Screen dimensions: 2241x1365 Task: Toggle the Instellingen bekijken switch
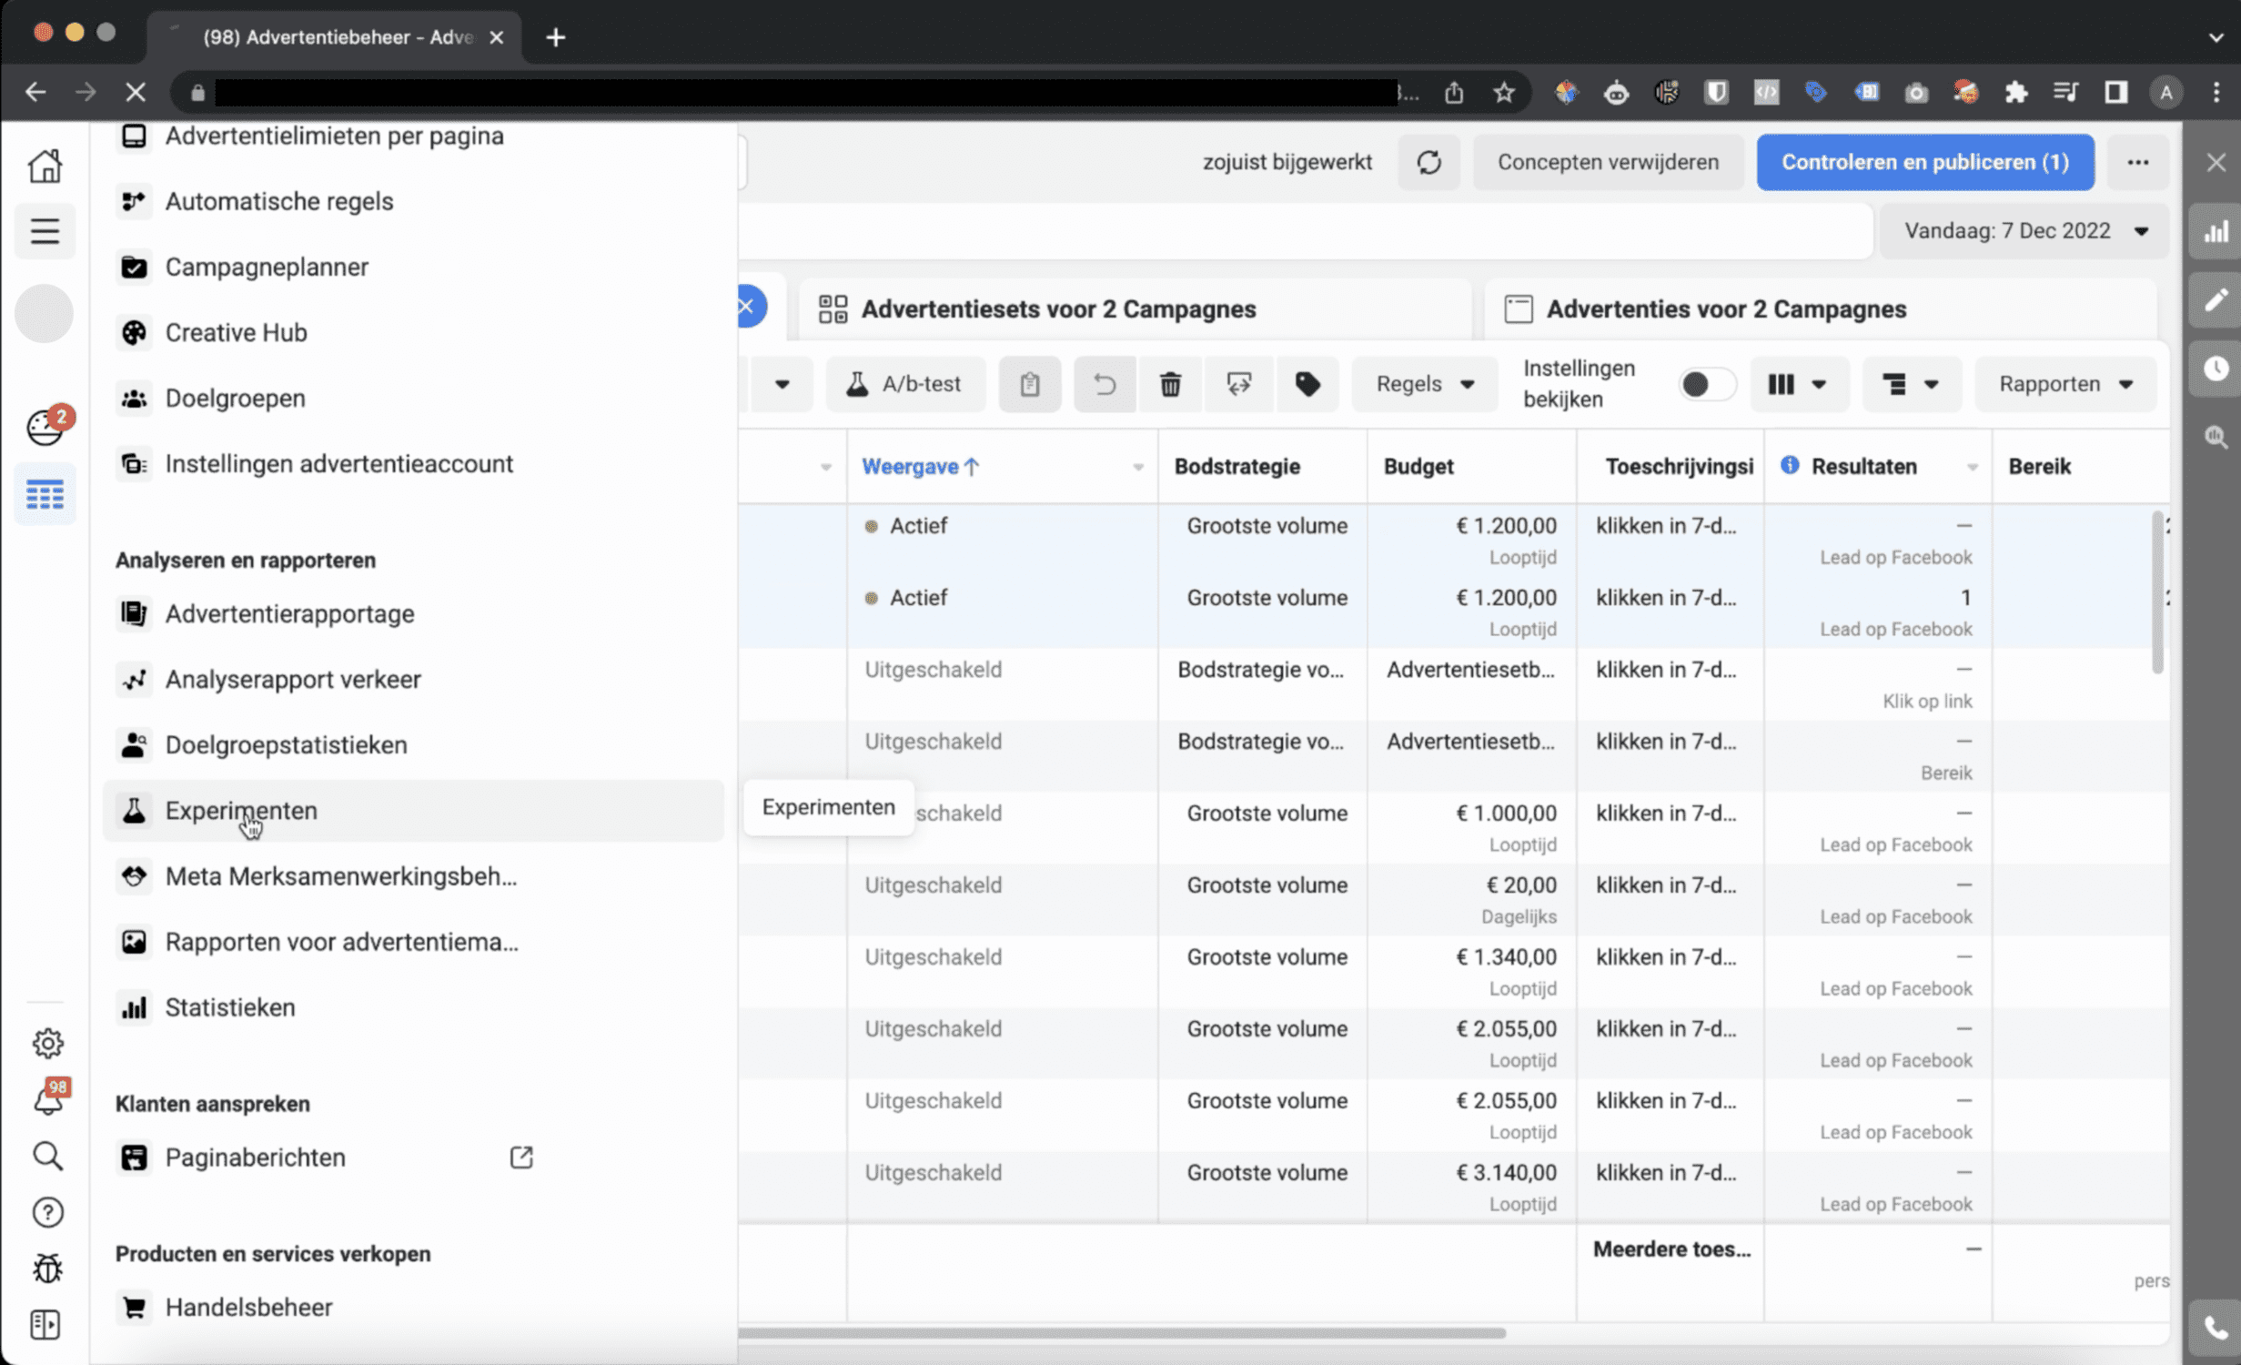tap(1706, 384)
